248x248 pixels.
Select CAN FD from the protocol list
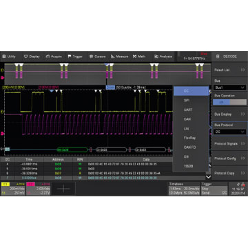coord(191,147)
